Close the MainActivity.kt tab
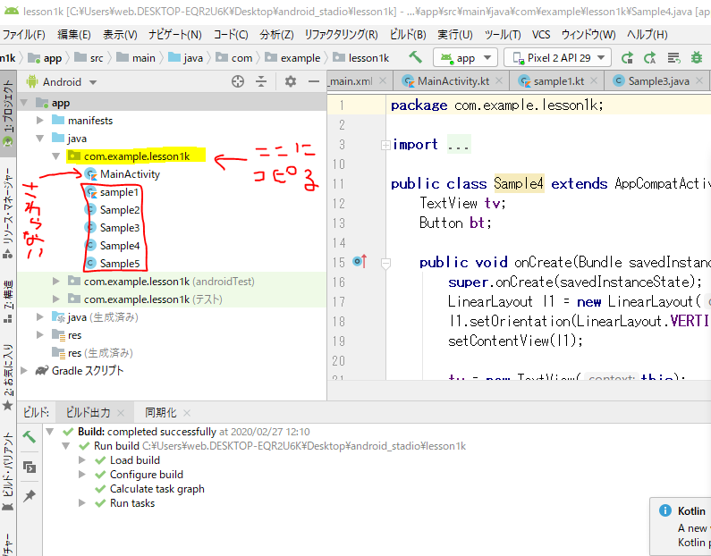711x556 pixels. coord(499,80)
